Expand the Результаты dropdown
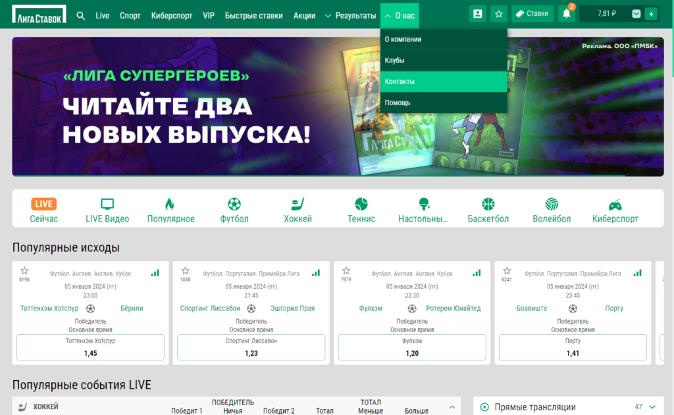Image resolution: width=674 pixels, height=415 pixels. pyautogui.click(x=350, y=16)
